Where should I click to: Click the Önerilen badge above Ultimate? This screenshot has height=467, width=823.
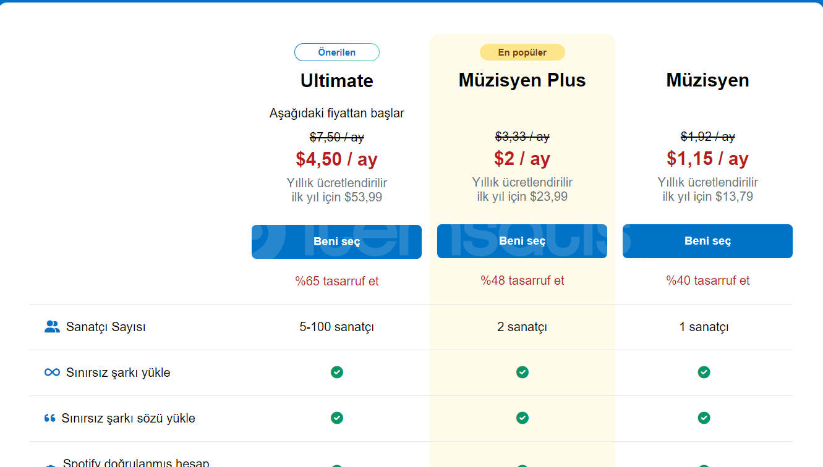click(x=337, y=53)
